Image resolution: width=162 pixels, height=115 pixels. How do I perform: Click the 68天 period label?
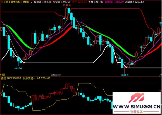coord(3,75)
